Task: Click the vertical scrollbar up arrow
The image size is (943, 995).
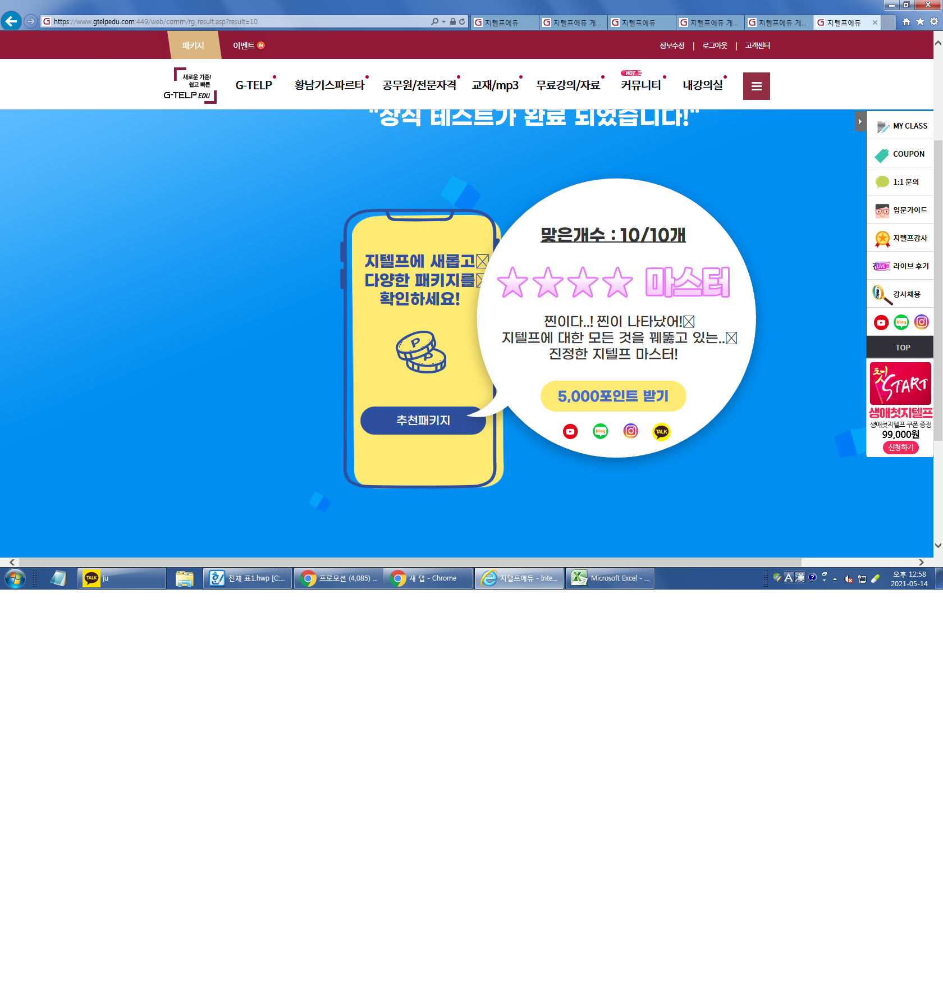Action: 938,43
